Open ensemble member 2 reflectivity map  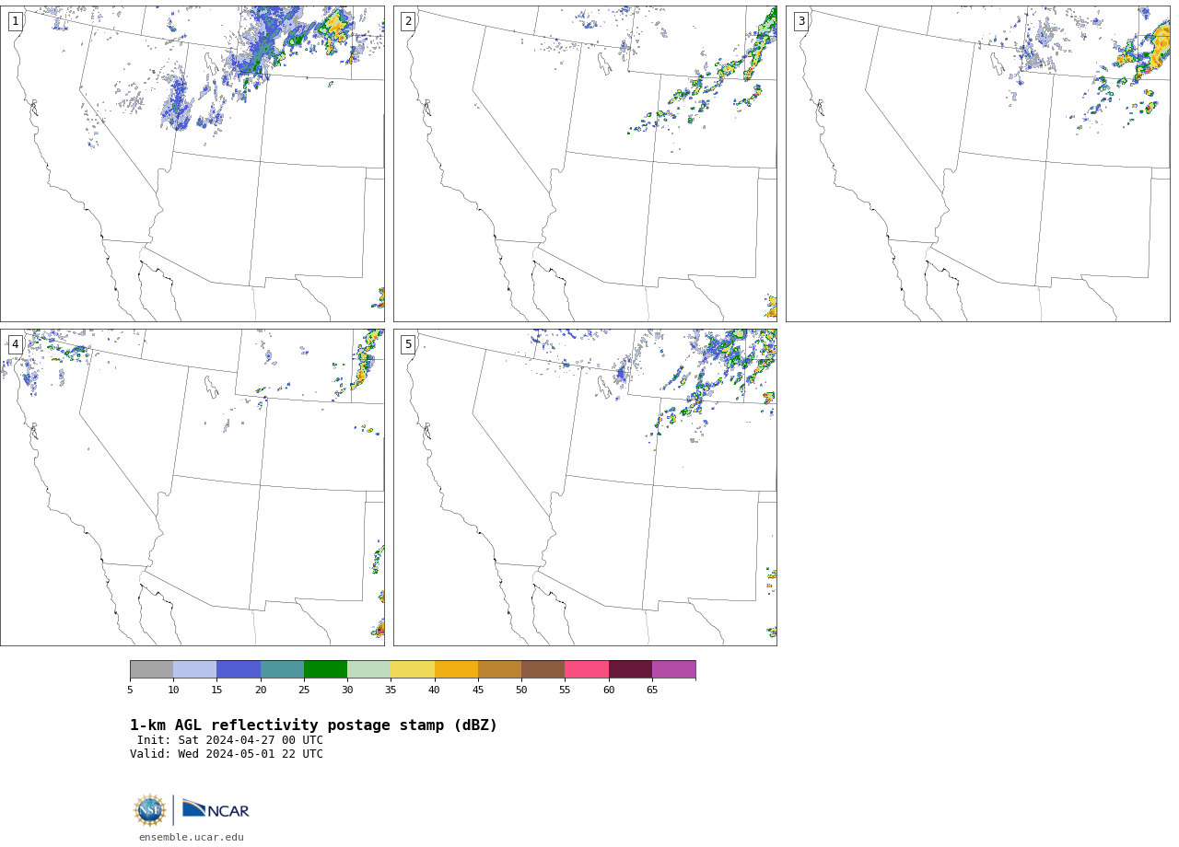click(585, 164)
